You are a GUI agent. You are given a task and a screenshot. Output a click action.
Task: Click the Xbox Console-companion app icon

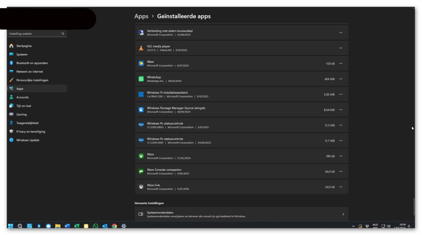point(141,171)
